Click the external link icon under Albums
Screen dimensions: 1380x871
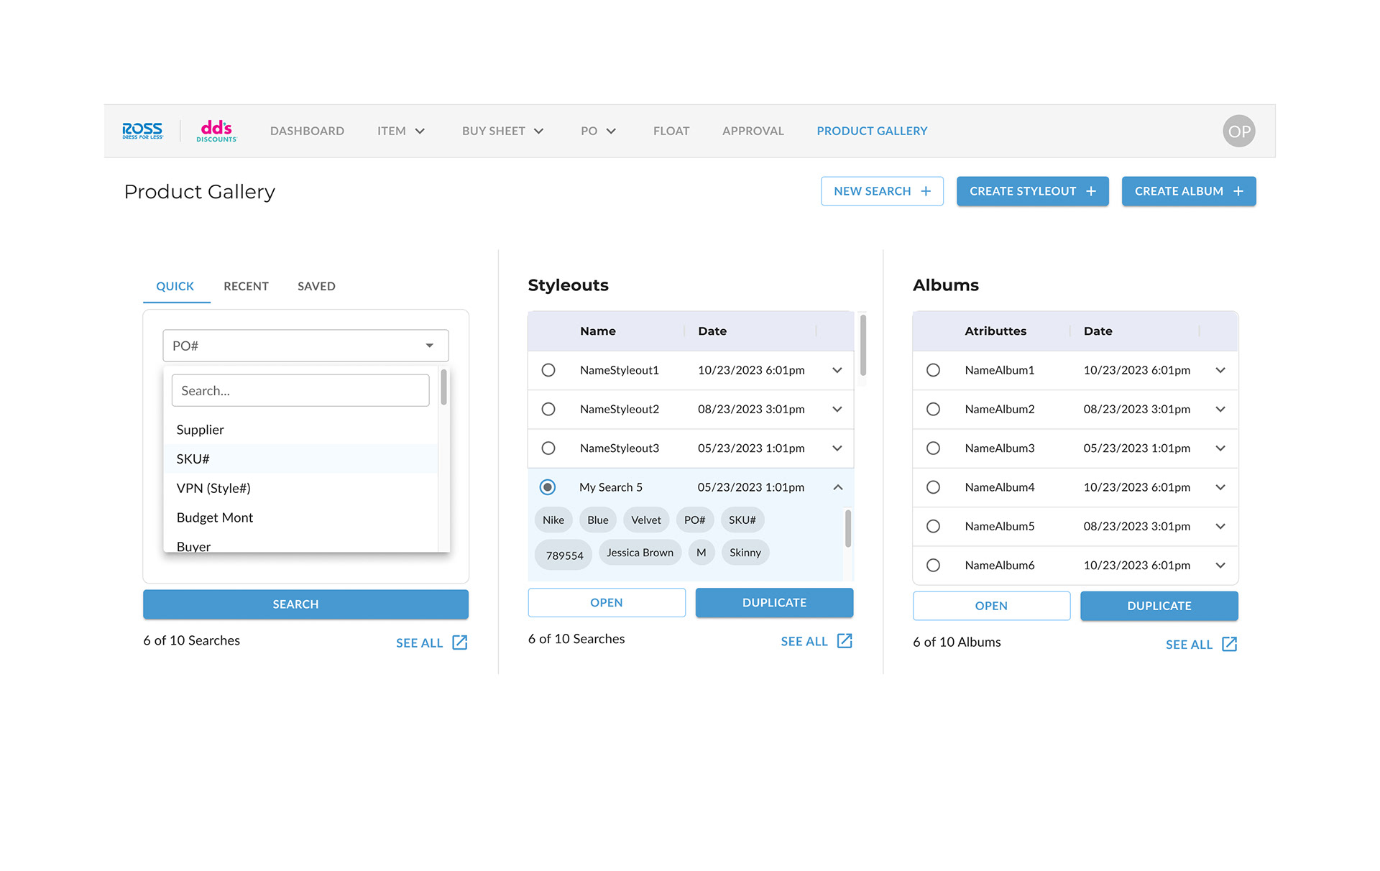[x=1230, y=644]
